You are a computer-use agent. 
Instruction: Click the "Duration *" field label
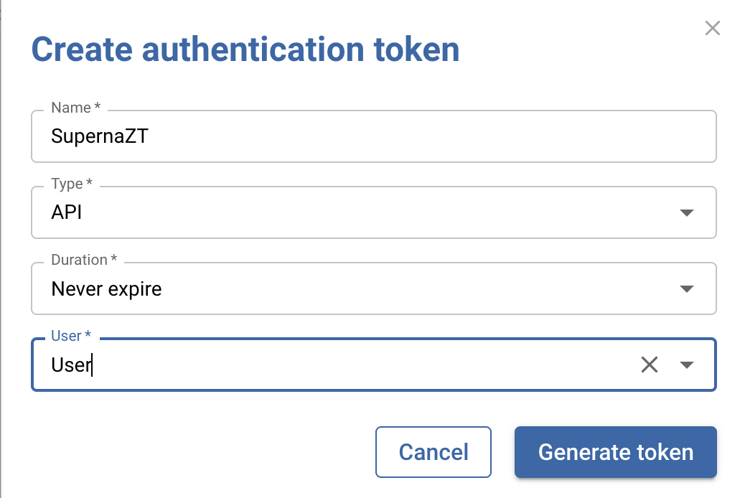[84, 259]
